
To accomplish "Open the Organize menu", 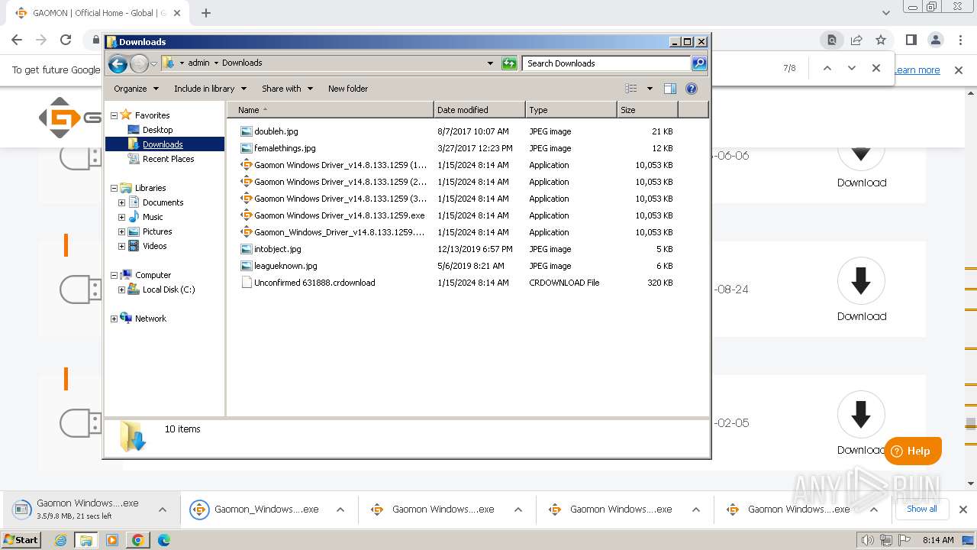I will point(136,89).
